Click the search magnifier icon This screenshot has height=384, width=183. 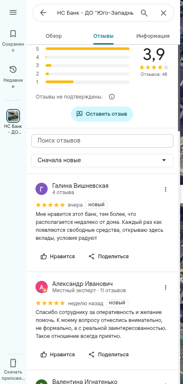(144, 13)
